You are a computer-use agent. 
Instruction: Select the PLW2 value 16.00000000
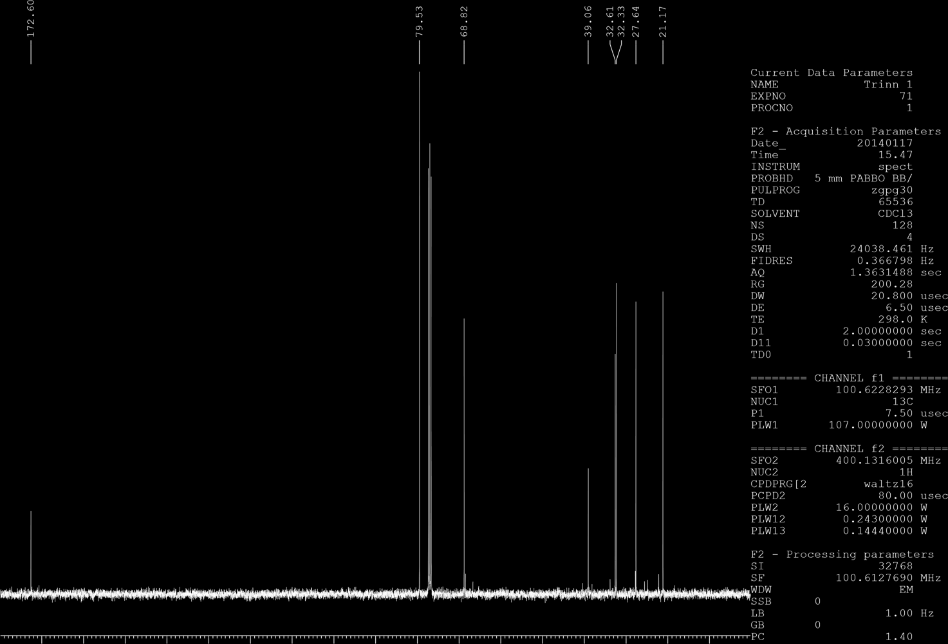(x=874, y=507)
